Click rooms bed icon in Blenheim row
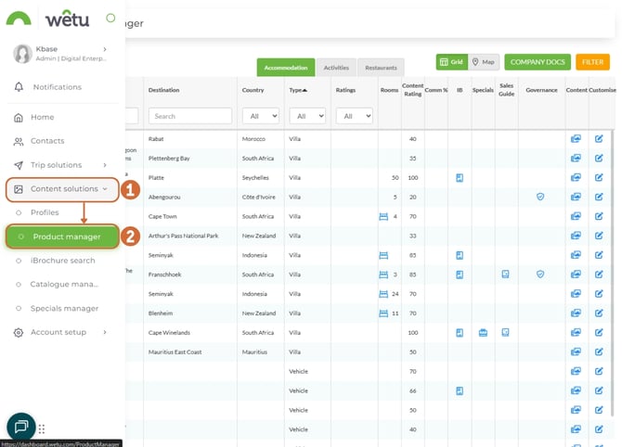 coord(383,313)
